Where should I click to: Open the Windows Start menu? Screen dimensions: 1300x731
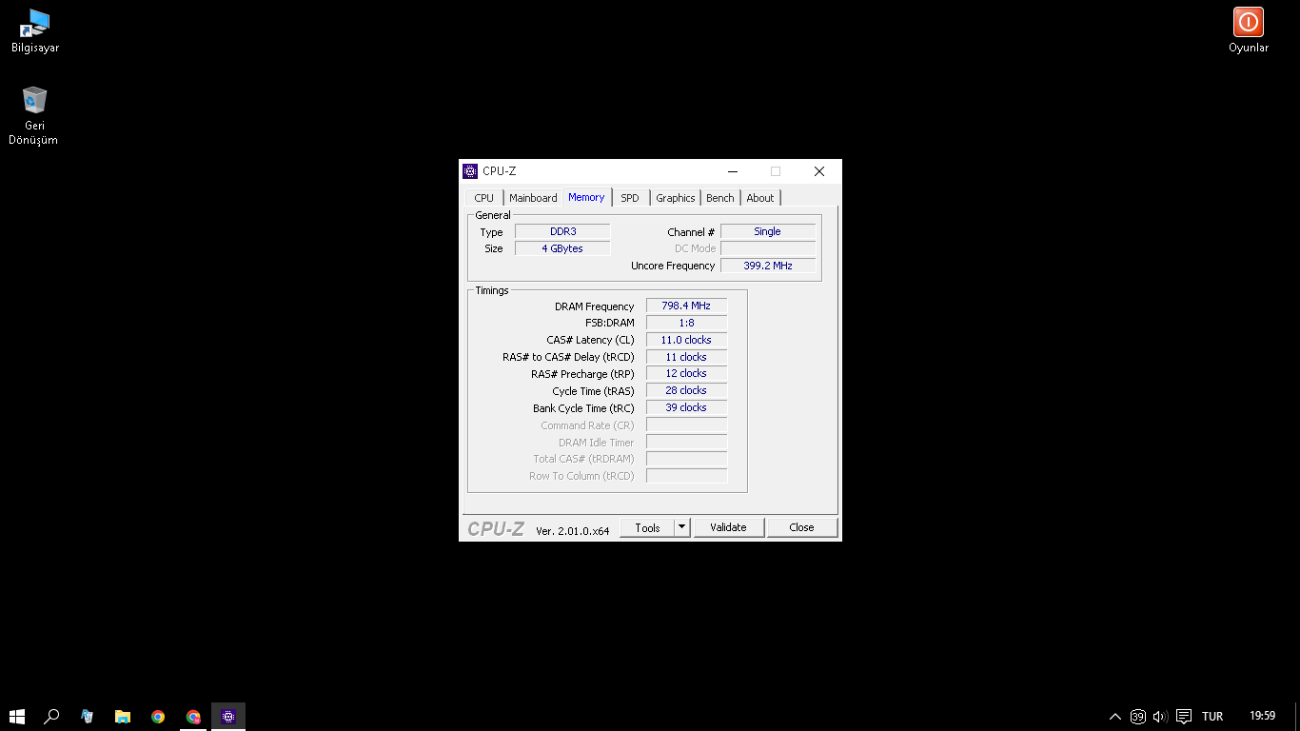pyautogui.click(x=17, y=717)
